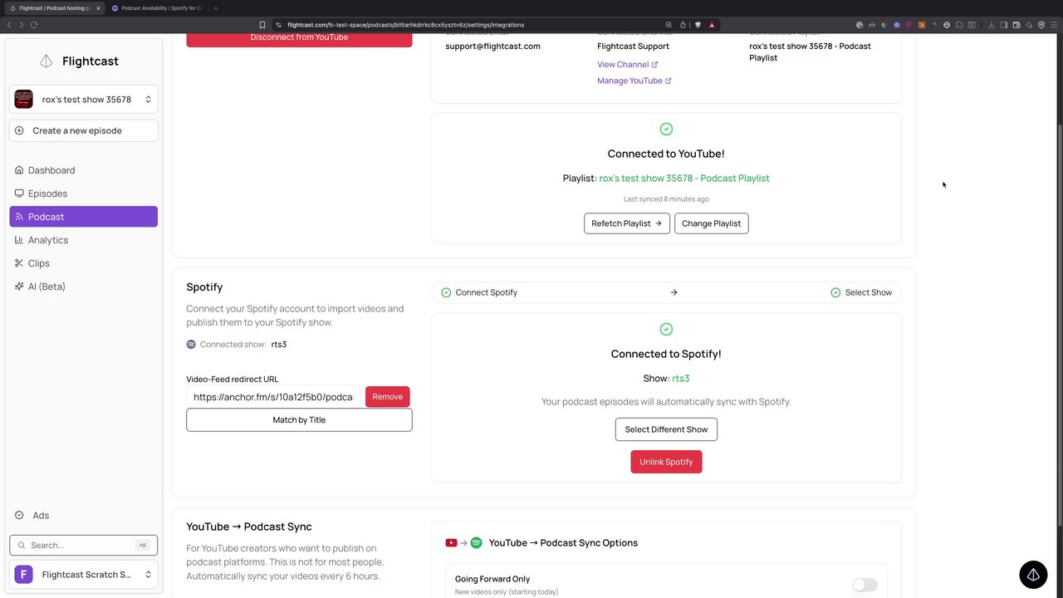This screenshot has height=598, width=1063.
Task: Click the Last synced 8 minutes ago text
Action: click(666, 199)
